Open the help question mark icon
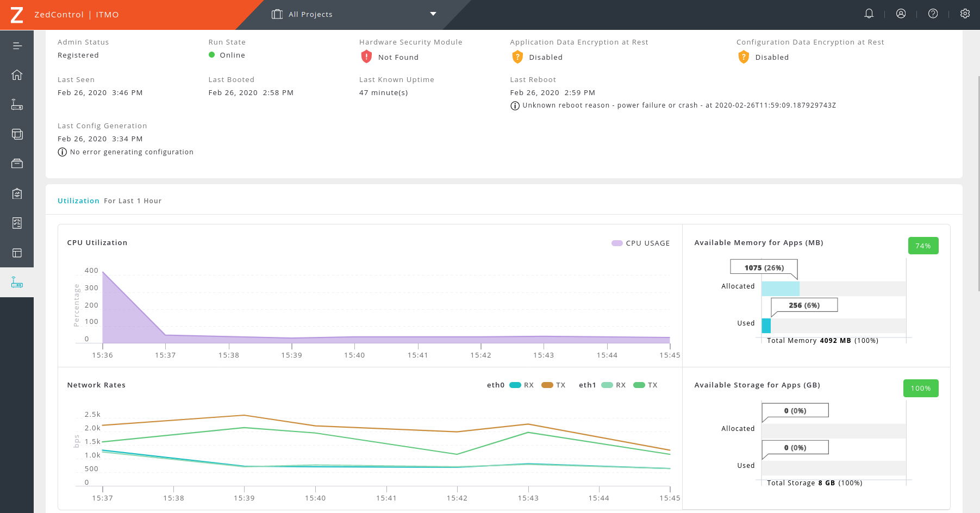Image resolution: width=980 pixels, height=513 pixels. point(933,14)
